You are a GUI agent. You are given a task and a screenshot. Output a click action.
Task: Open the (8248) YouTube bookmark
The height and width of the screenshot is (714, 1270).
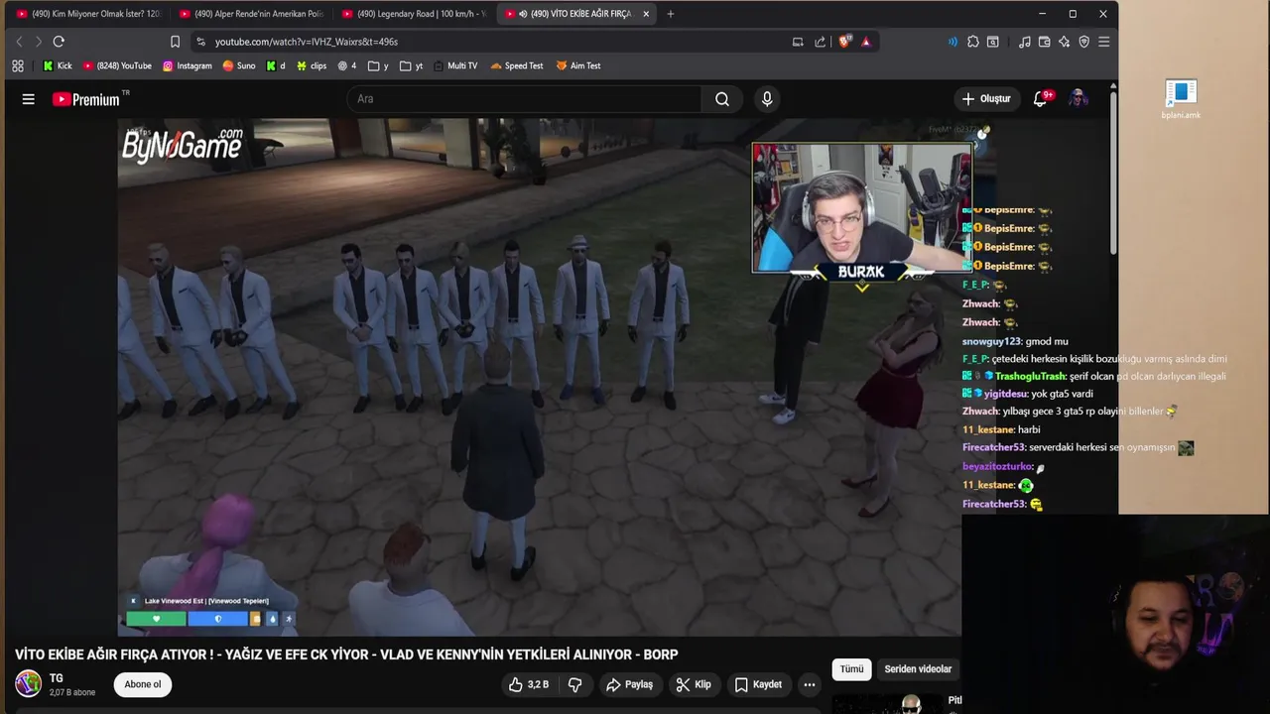coord(117,65)
